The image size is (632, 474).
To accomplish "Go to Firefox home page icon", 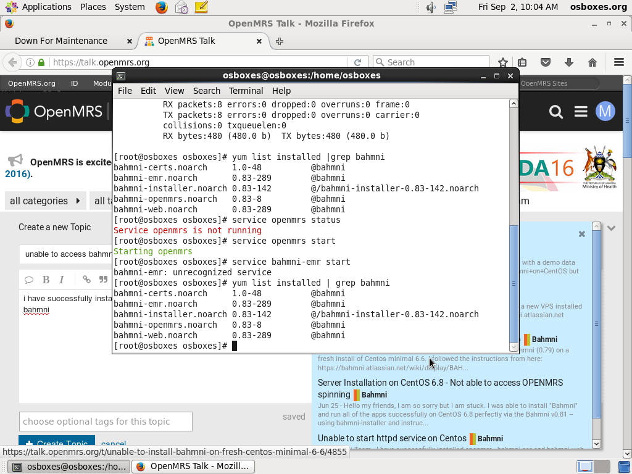I will point(592,62).
